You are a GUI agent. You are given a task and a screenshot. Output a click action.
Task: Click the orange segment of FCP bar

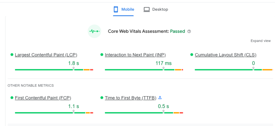(88, 113)
